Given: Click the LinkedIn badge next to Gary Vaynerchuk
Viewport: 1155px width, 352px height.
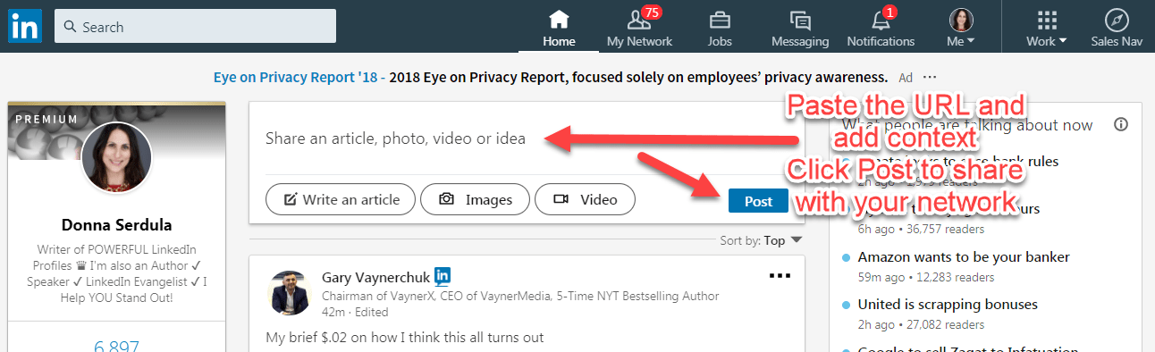Looking at the screenshot, I should tap(443, 275).
